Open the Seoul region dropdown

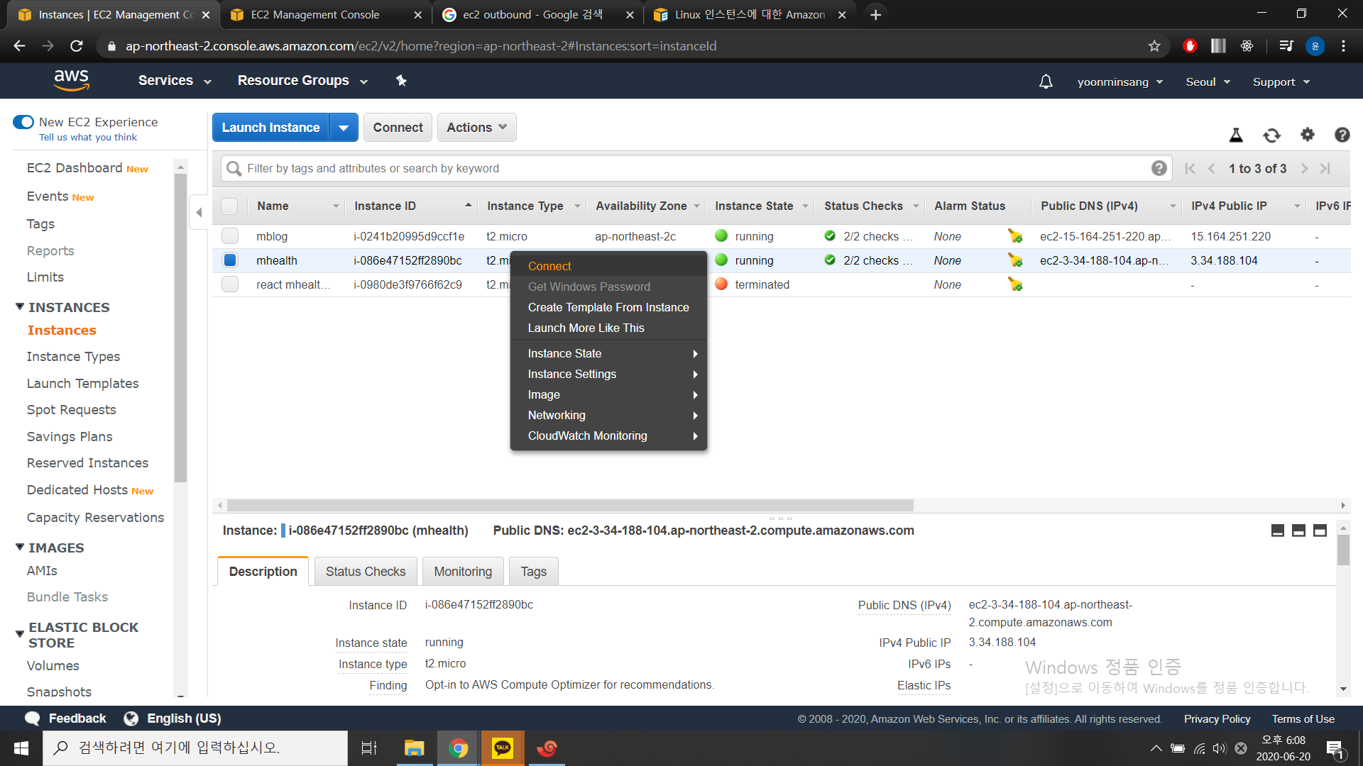click(x=1208, y=82)
